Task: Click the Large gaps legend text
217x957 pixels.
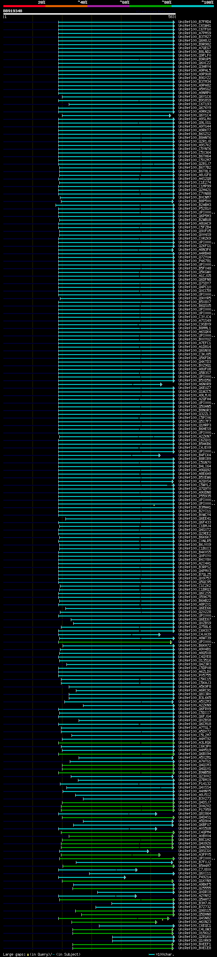Action: tap(42, 954)
